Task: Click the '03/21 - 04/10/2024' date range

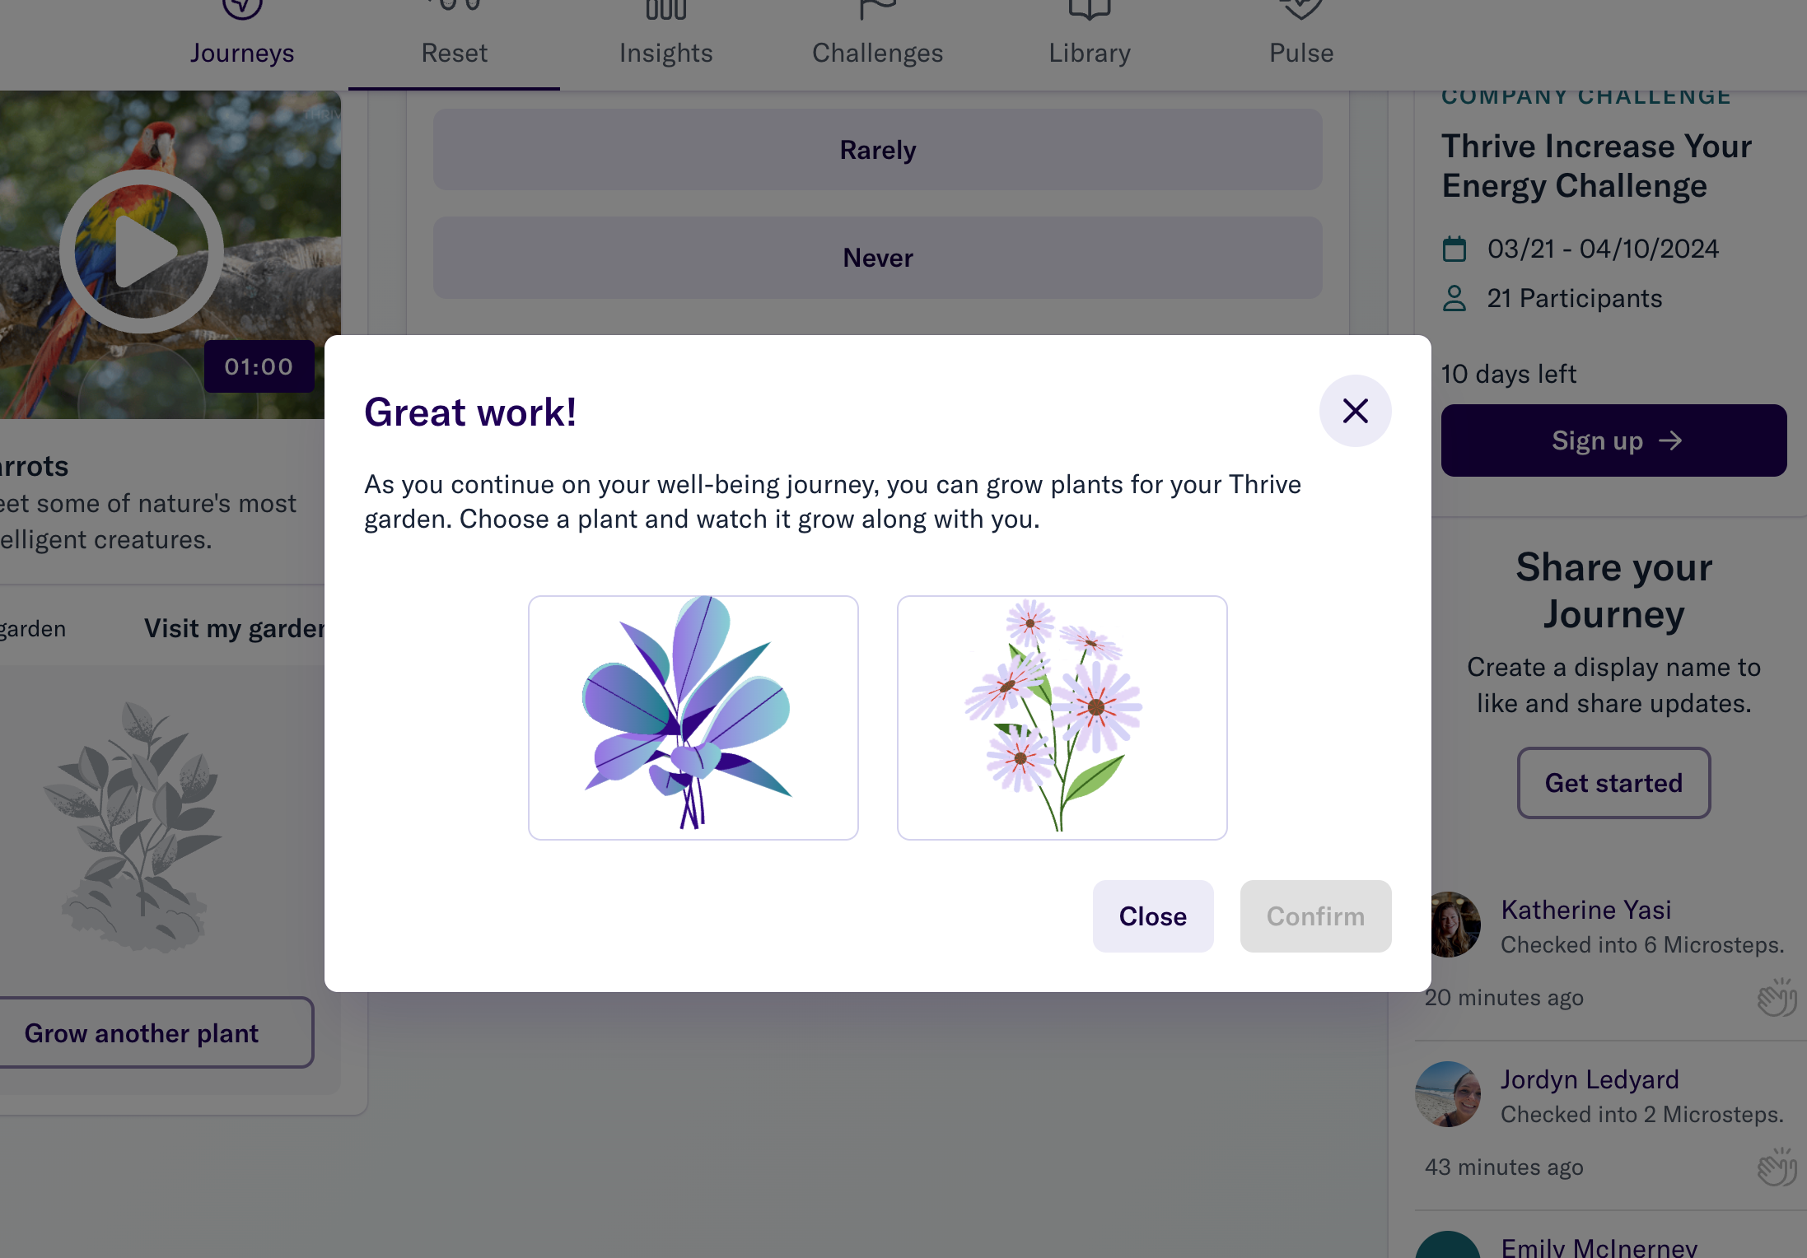Action: click(x=1602, y=249)
